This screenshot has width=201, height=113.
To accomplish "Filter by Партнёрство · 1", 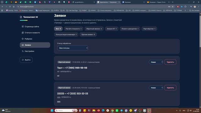I will (x=149, y=29).
